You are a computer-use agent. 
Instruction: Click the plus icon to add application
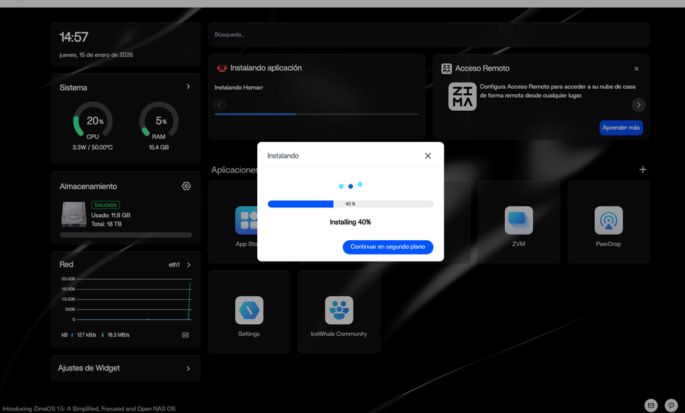pyautogui.click(x=642, y=169)
